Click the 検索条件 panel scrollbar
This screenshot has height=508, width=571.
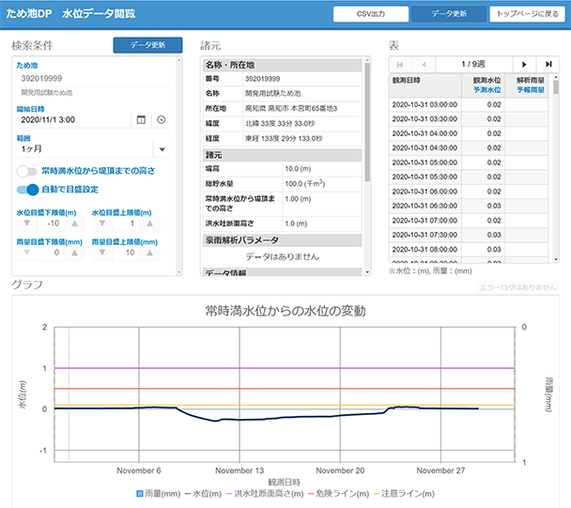178,165
